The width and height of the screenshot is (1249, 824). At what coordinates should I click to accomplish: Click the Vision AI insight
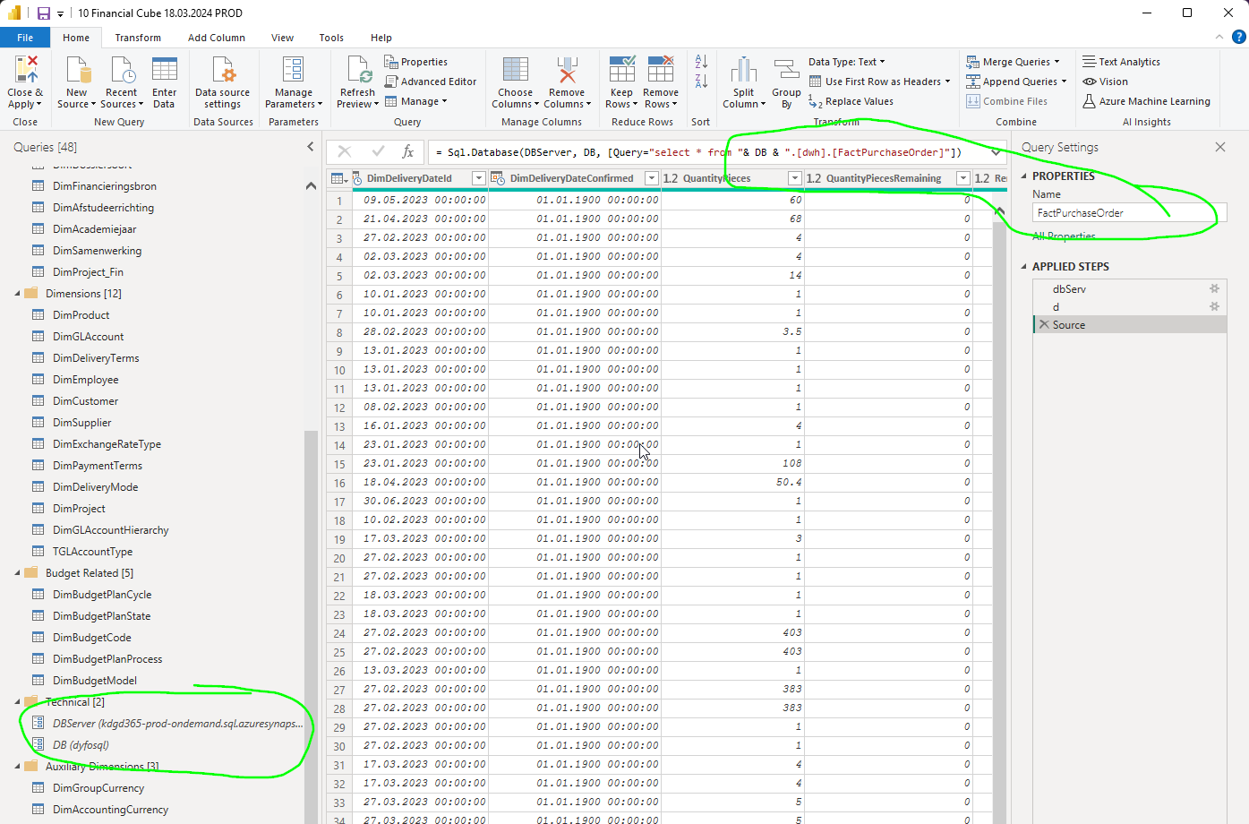tap(1106, 82)
